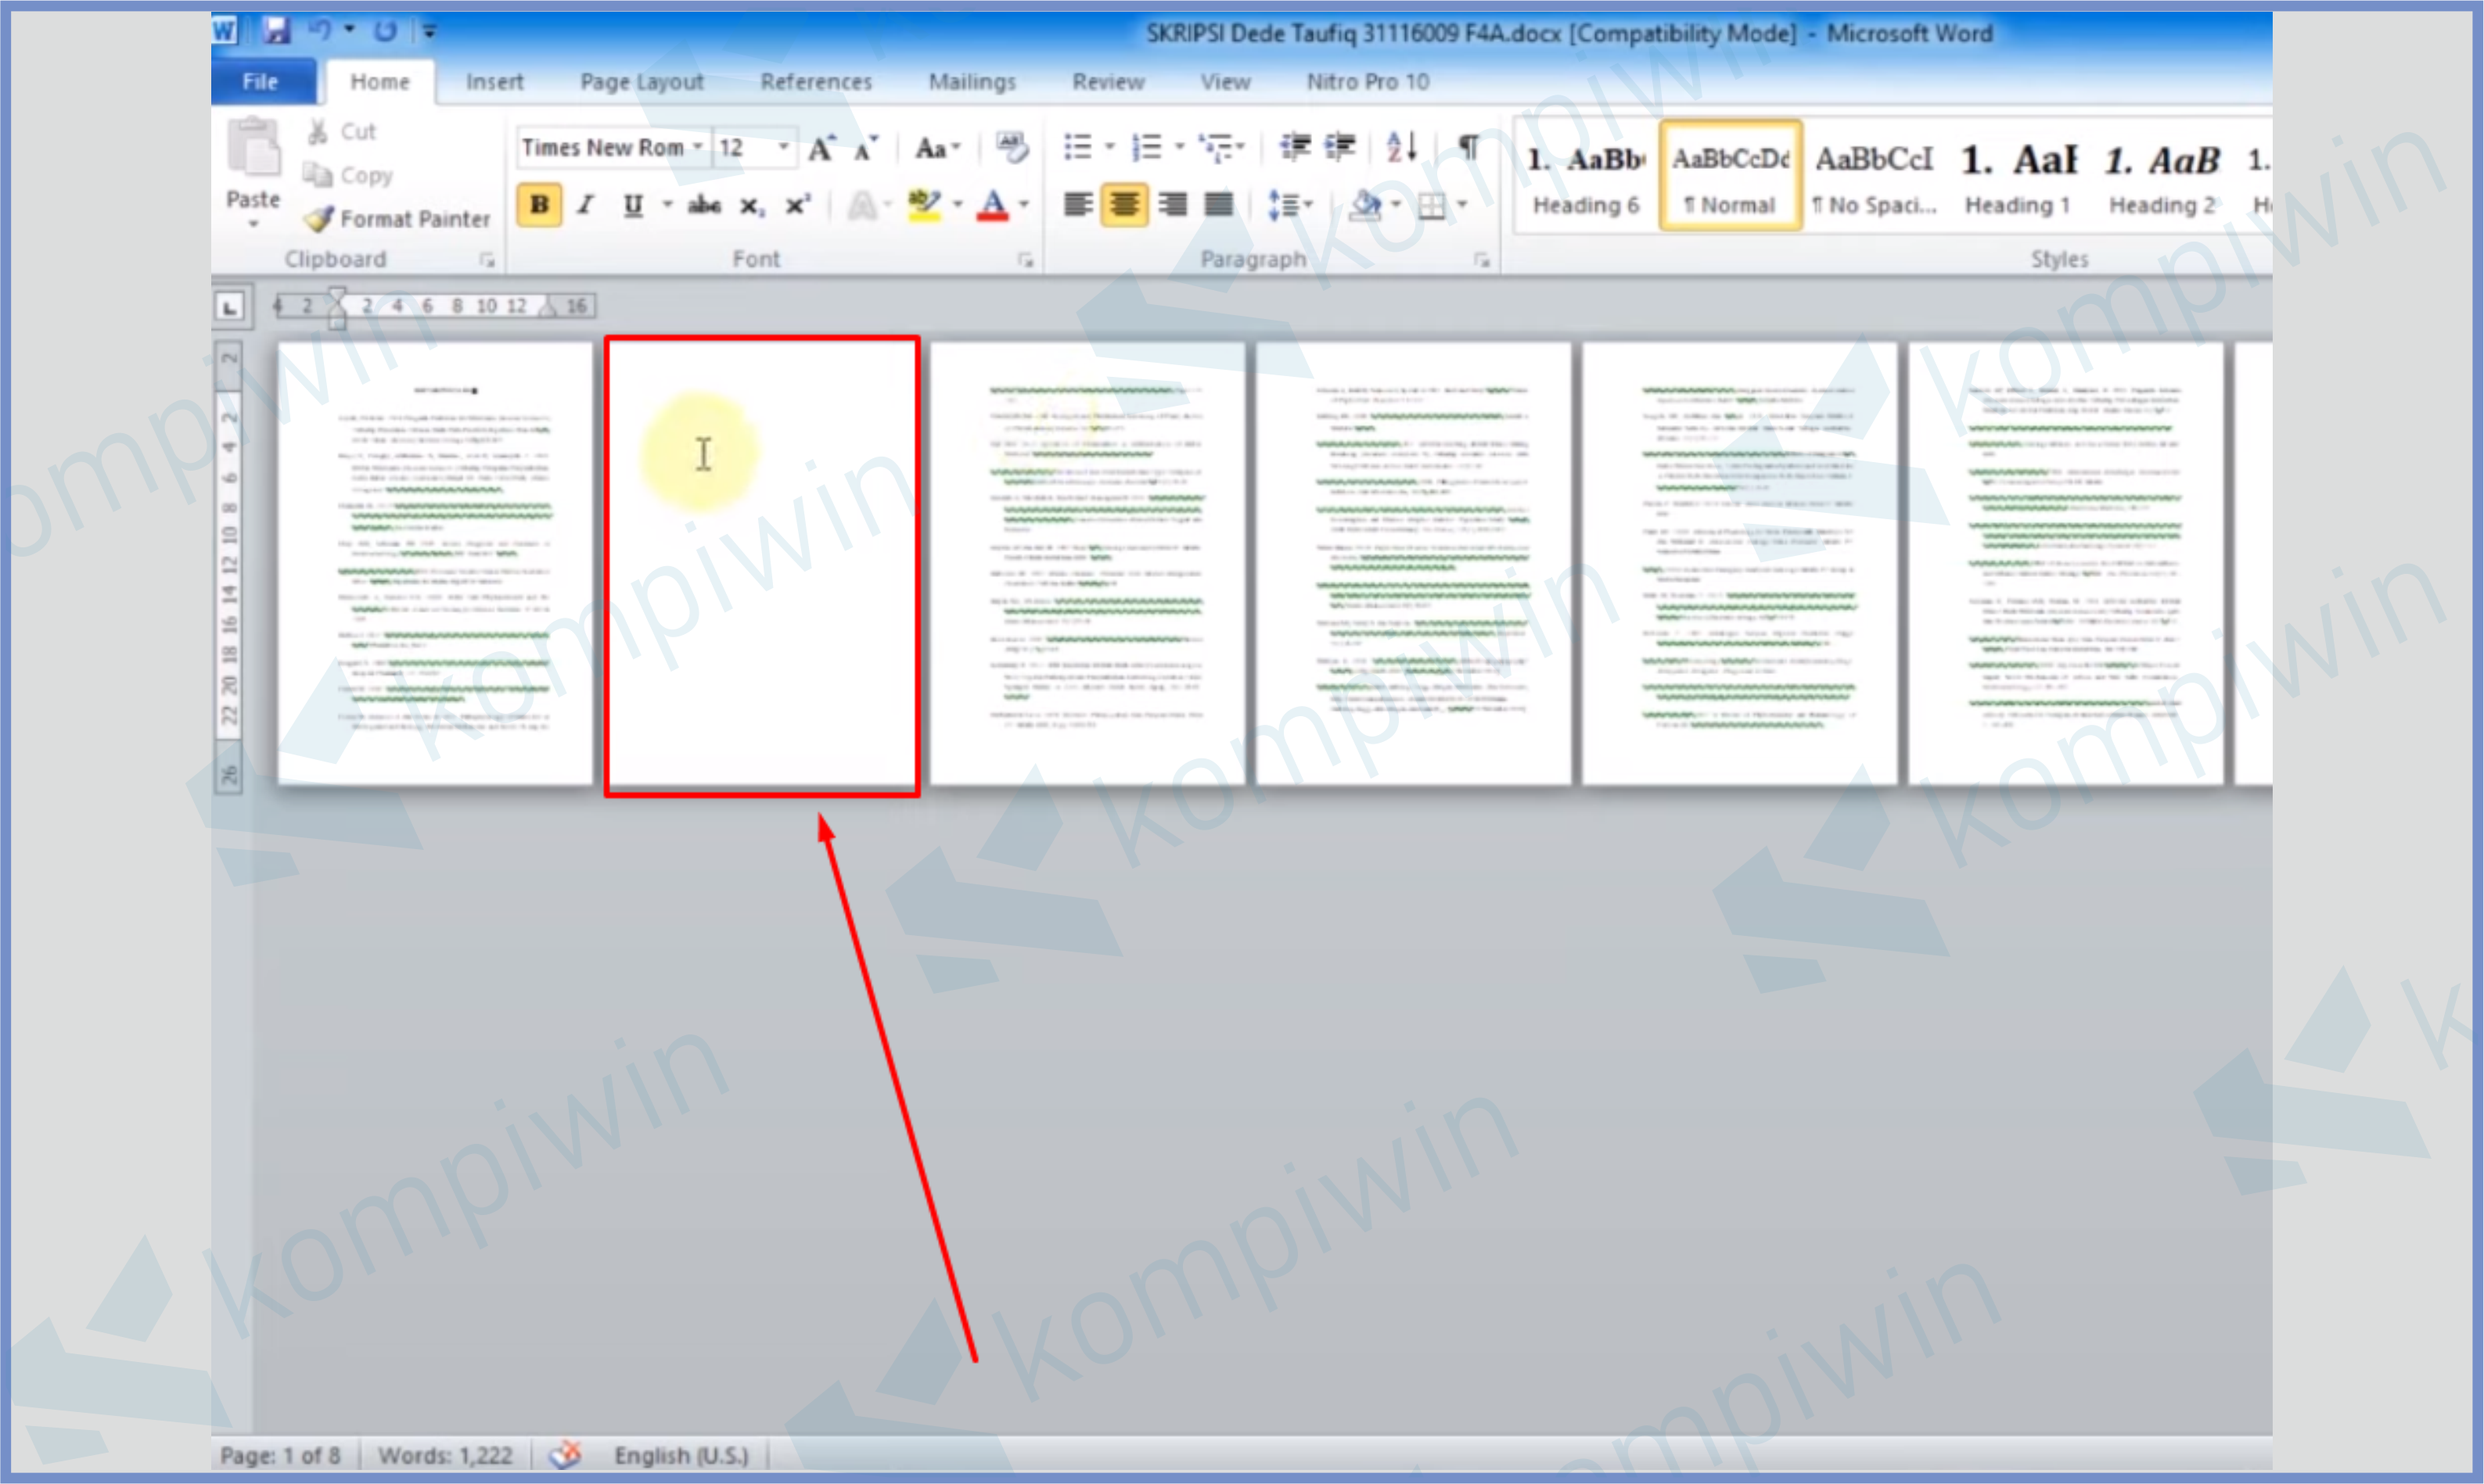
Task: Toggle Bold formatting off
Action: (x=539, y=205)
